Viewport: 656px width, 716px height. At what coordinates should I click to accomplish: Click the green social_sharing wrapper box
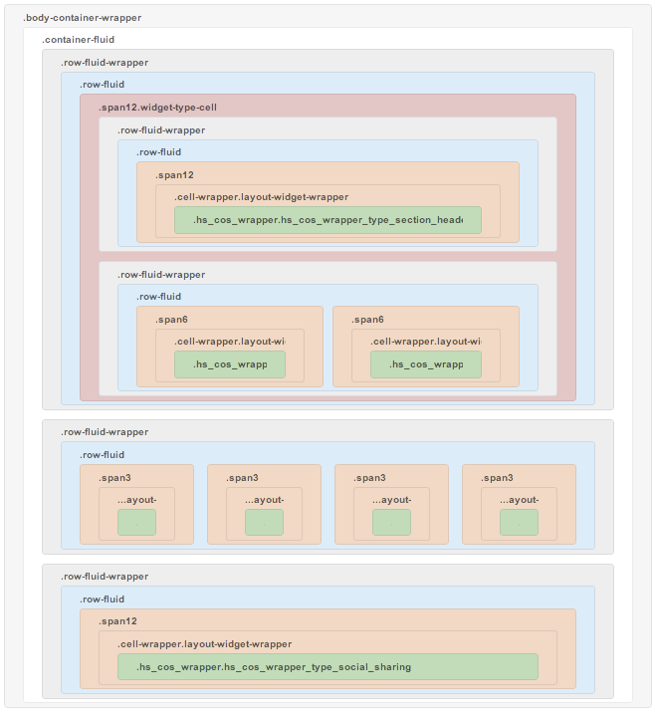pos(328,667)
